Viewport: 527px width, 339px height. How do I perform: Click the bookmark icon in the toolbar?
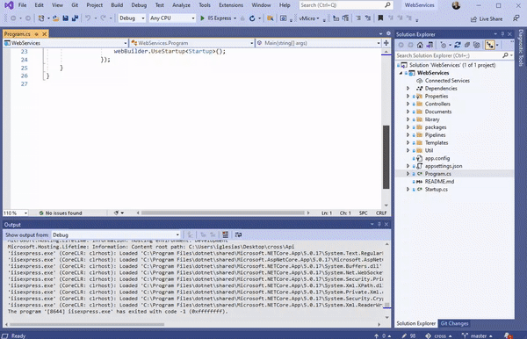click(380, 18)
